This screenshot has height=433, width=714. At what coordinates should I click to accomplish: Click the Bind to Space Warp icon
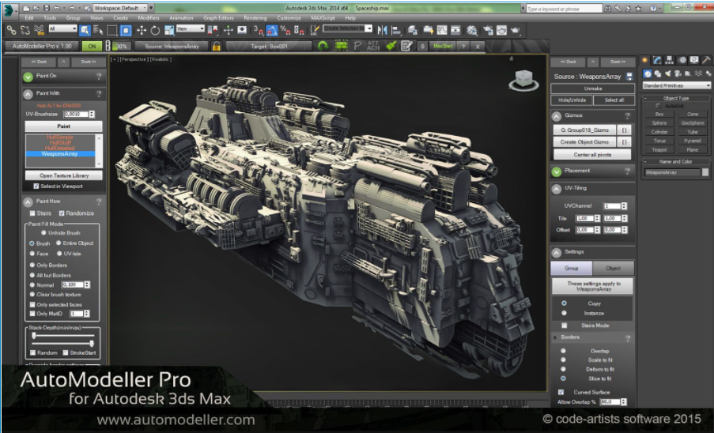(40, 30)
